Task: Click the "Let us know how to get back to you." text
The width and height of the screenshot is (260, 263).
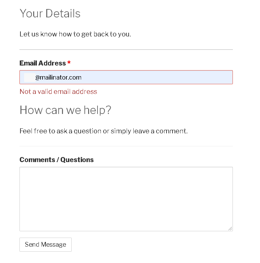Action: pyautogui.click(x=75, y=34)
